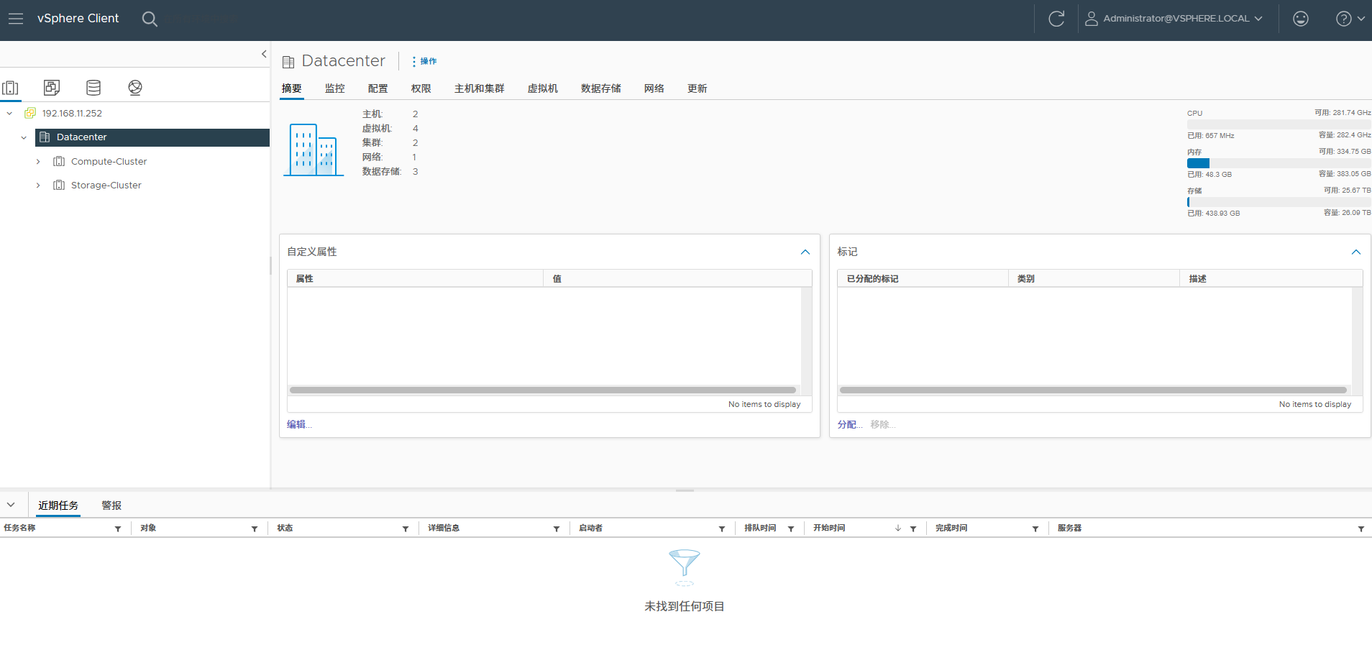1372x645 pixels.
Task: Open the feedback smiley icon
Action: [x=1301, y=19]
